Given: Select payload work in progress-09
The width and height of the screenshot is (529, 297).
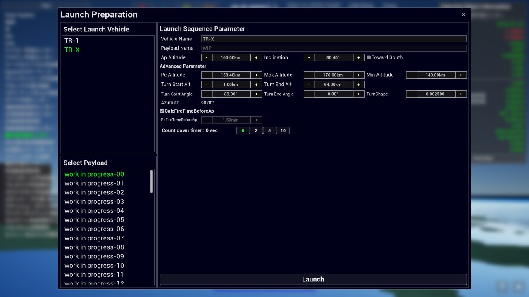Looking at the screenshot, I should click(x=94, y=256).
